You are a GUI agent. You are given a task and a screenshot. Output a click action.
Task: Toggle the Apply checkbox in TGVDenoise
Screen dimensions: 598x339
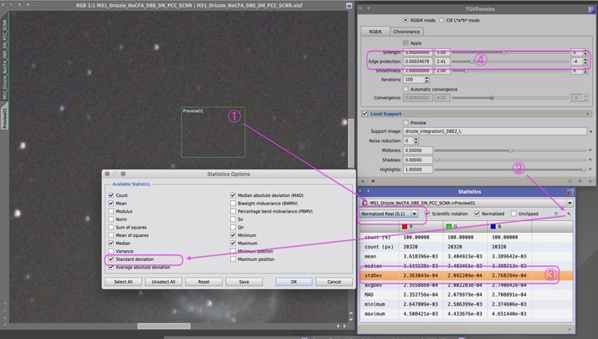click(406, 43)
